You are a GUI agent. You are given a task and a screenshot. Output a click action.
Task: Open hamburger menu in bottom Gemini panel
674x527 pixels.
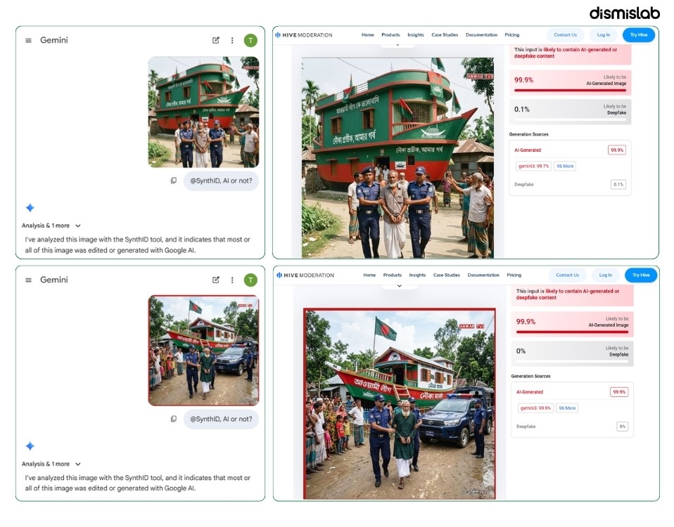click(x=28, y=280)
